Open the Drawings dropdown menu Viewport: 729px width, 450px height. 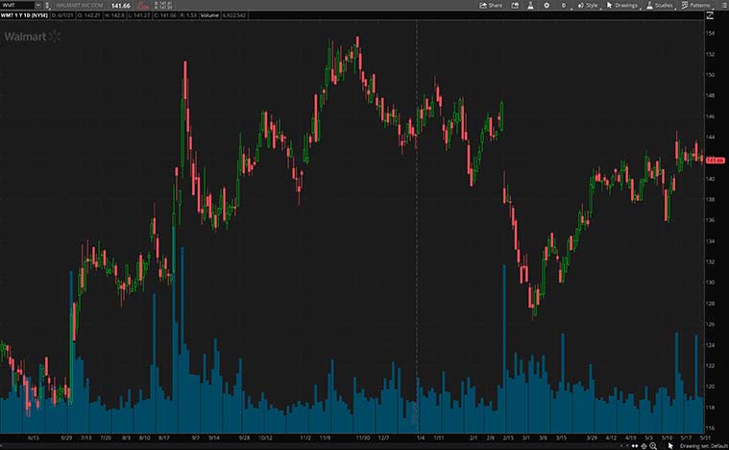pos(622,5)
